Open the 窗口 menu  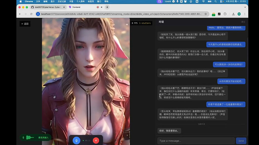pyautogui.click(x=99, y=2)
